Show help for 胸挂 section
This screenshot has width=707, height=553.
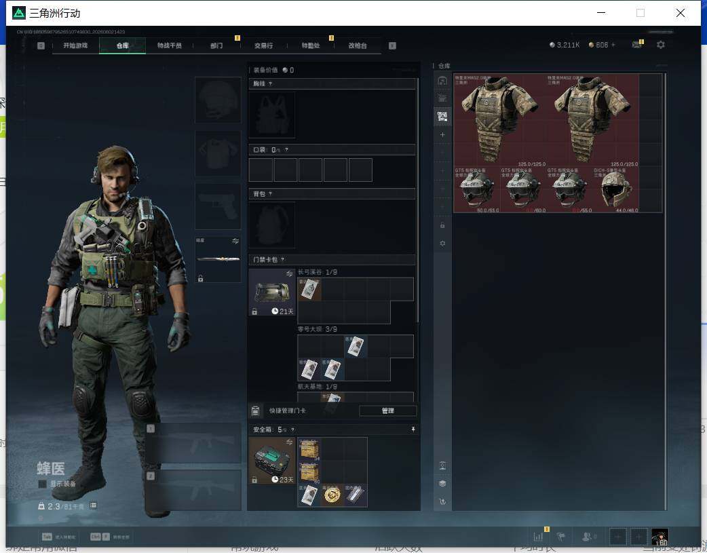coord(270,84)
